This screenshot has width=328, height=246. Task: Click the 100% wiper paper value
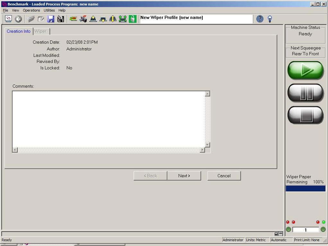point(318,182)
